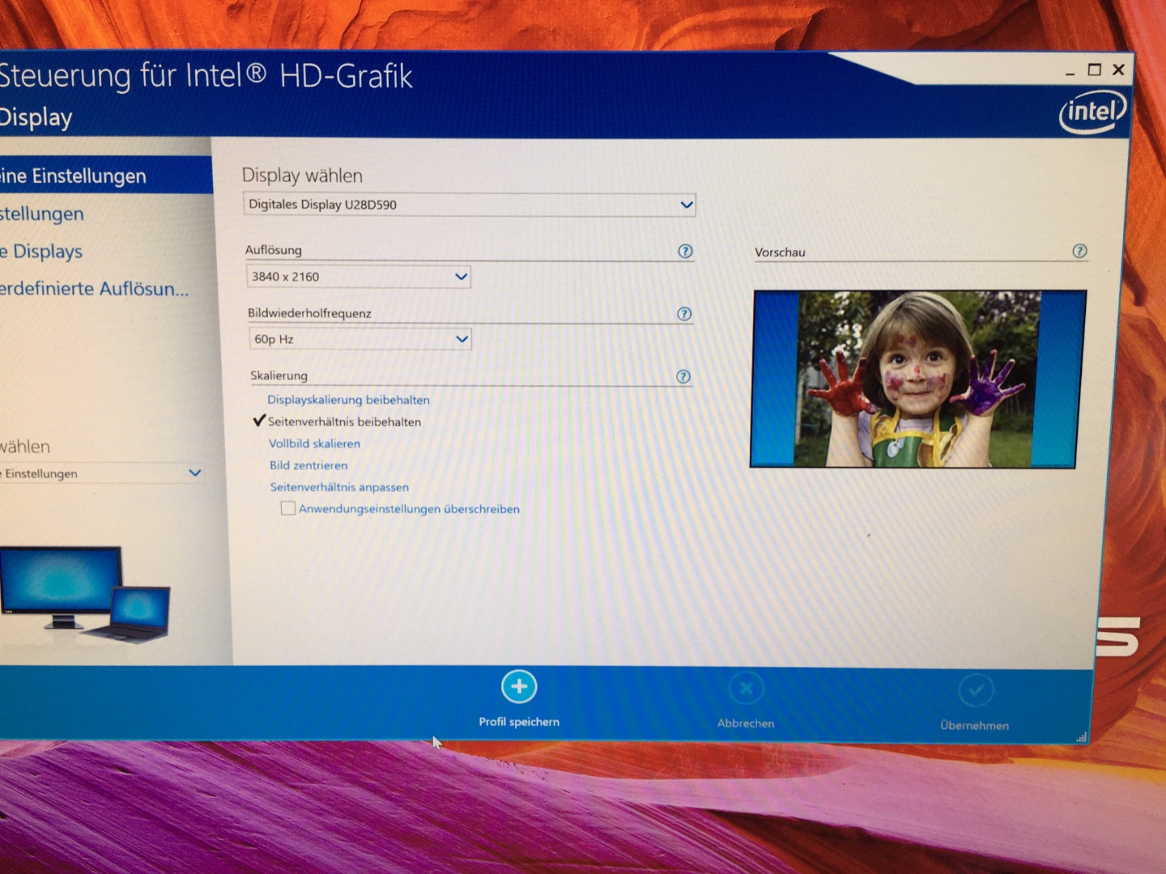Image resolution: width=1166 pixels, height=874 pixels.
Task: Click the window resize grip corner
Action: coord(1081,737)
